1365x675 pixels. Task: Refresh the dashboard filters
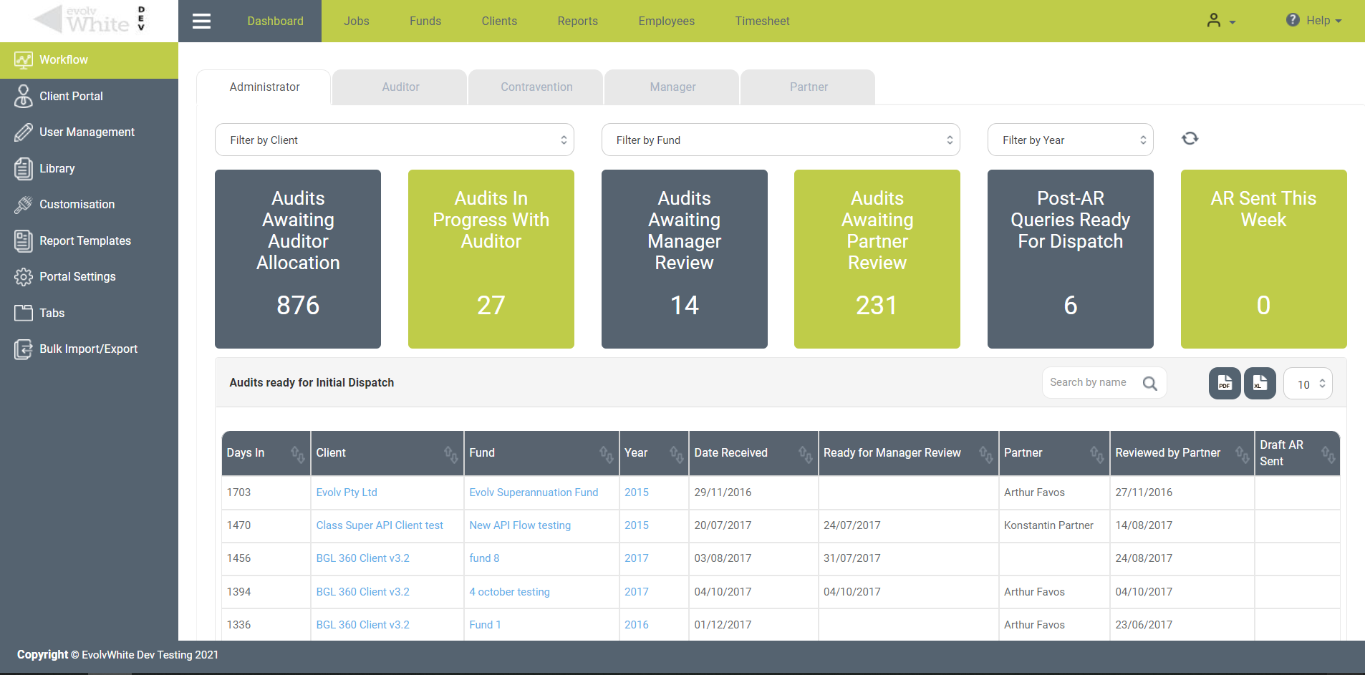click(x=1190, y=138)
